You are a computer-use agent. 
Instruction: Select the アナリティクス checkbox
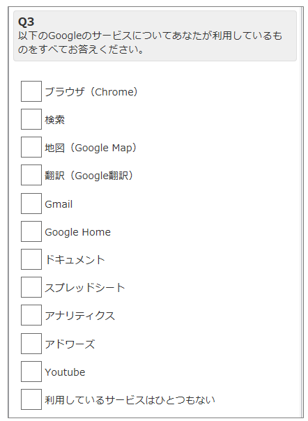tap(31, 315)
